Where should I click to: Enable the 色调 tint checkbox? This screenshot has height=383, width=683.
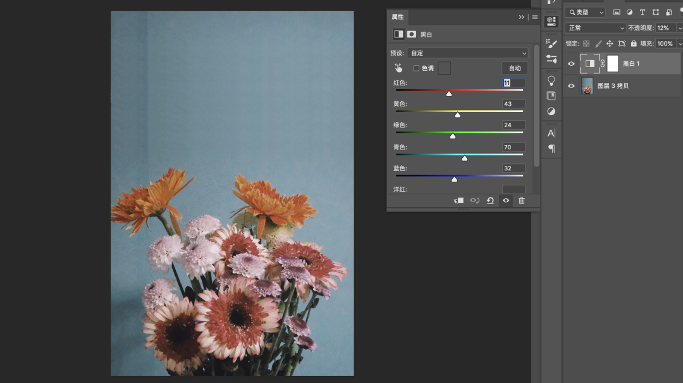416,68
